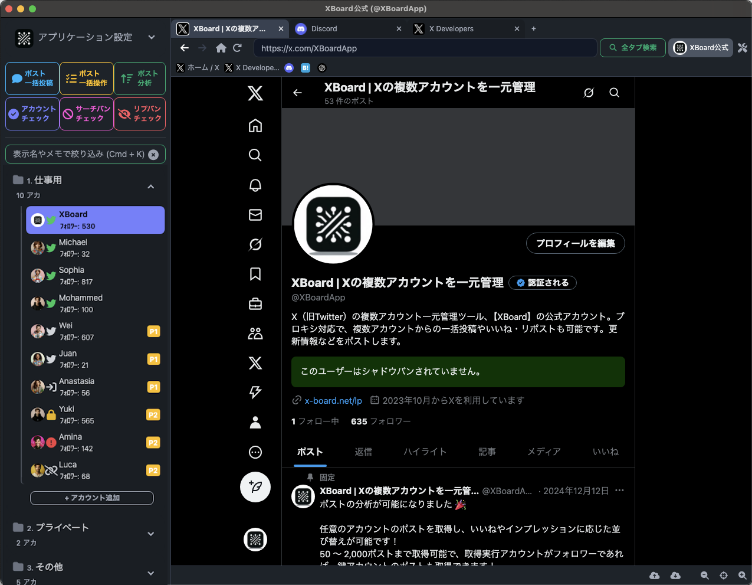Click the account name filter field

pyautogui.click(x=86, y=154)
